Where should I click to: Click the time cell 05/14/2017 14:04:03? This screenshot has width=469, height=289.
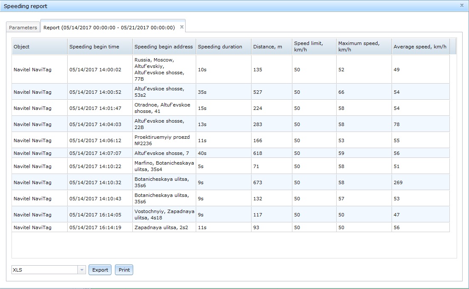[x=100, y=124]
